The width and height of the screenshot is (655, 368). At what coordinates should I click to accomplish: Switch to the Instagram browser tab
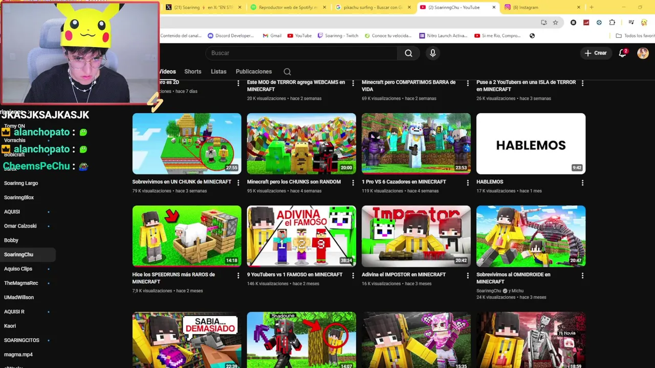click(542, 7)
